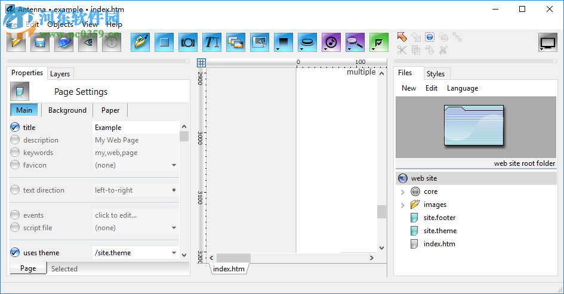564x294 pixels.
Task: Expand the images folder in tree
Action: point(402,205)
